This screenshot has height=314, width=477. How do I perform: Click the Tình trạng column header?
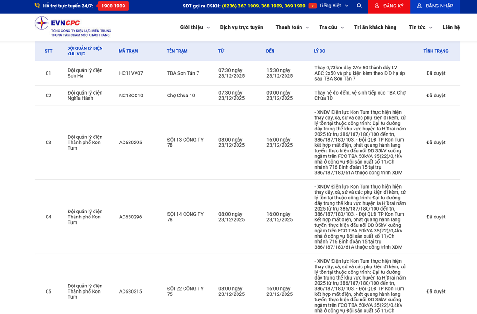(436, 51)
